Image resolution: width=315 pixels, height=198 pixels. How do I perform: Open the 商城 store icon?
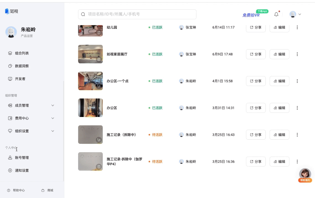[x=47, y=190]
